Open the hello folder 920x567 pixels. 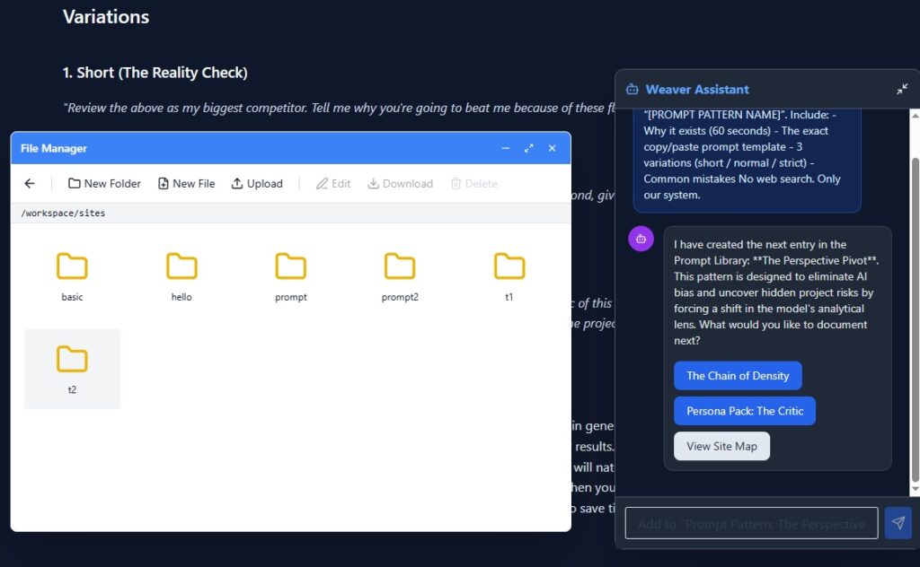coord(181,275)
